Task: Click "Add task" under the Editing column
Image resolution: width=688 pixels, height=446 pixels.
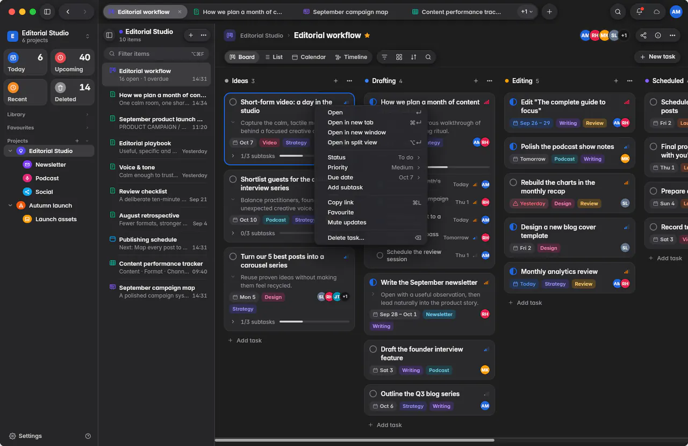Action: click(x=525, y=303)
